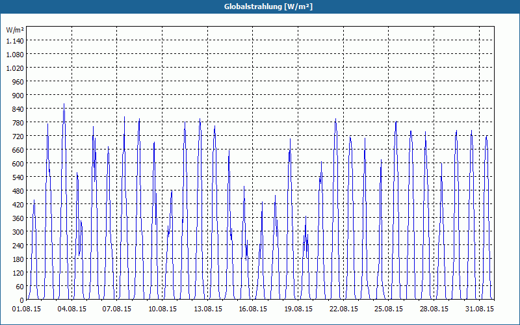
Task: Click the 60 y-axis value
Action: tap(20, 287)
